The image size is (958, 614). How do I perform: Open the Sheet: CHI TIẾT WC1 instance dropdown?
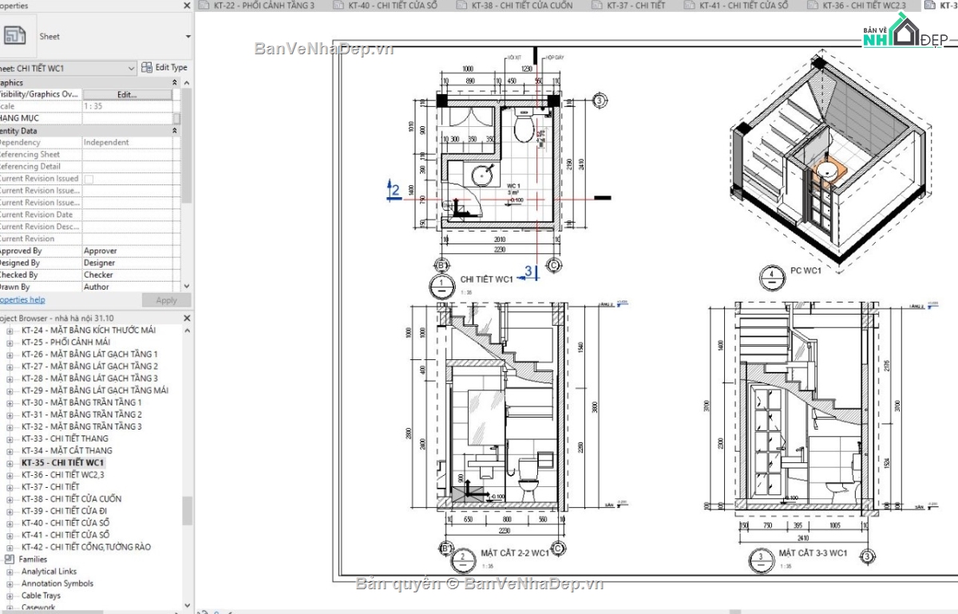coord(131,69)
